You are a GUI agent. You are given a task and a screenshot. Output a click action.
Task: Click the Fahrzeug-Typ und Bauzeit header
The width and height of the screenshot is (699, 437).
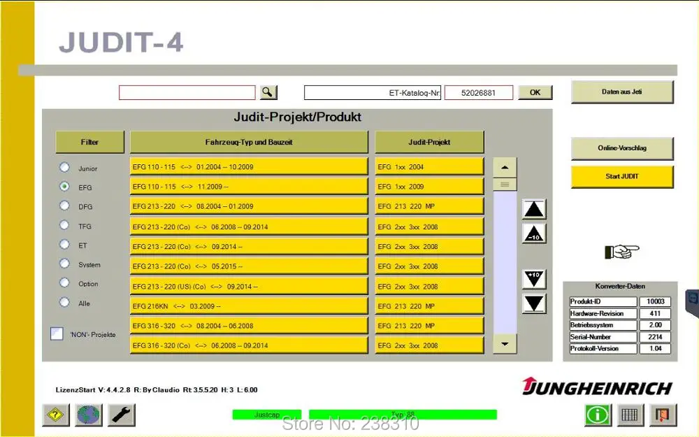tap(249, 142)
